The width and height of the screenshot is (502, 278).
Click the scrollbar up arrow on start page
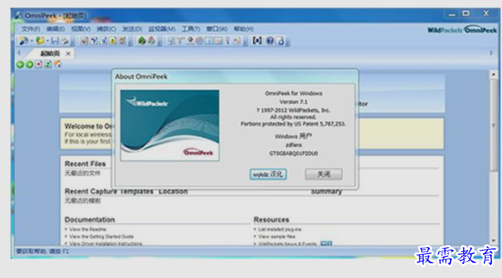point(494,75)
